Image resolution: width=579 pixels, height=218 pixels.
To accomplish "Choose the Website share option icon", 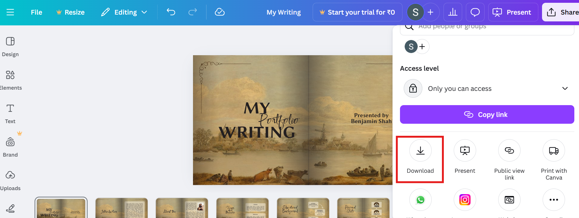I will [x=509, y=200].
